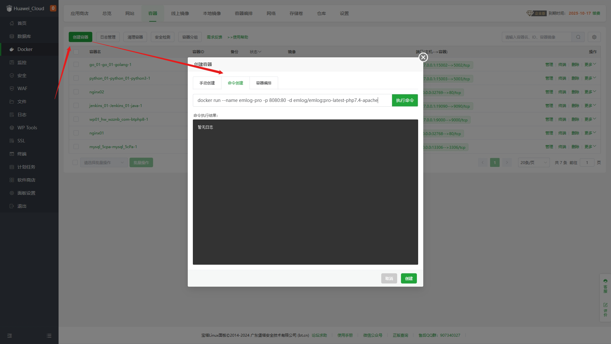Open the 请选择批量操作 dropdown

104,162
